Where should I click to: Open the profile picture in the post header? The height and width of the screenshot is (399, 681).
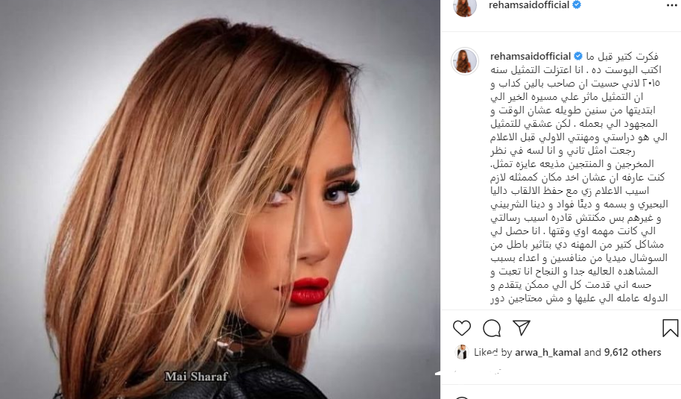[465, 6]
